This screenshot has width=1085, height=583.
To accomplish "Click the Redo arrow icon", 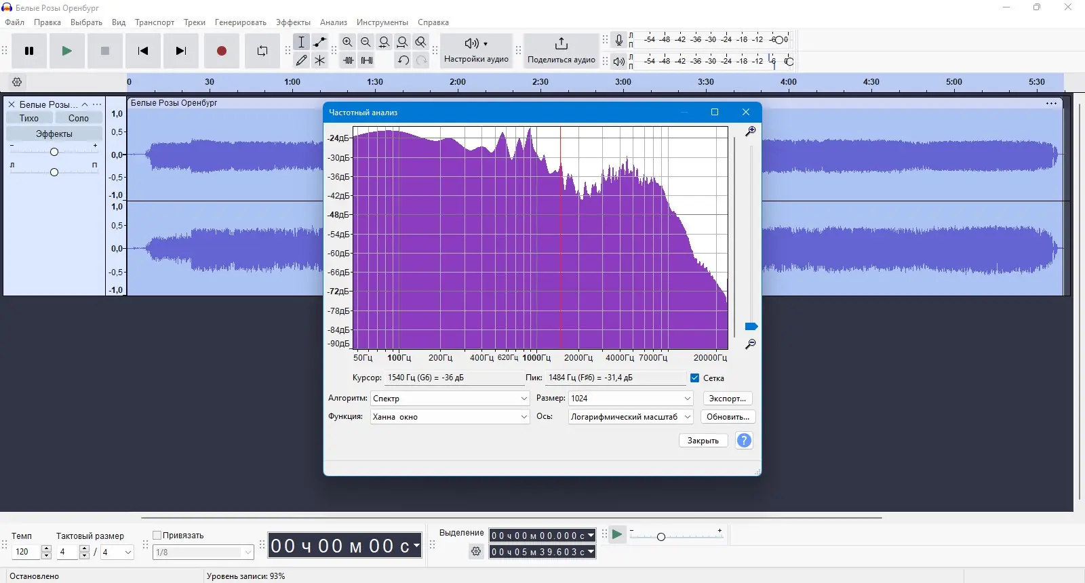I will 421,60.
